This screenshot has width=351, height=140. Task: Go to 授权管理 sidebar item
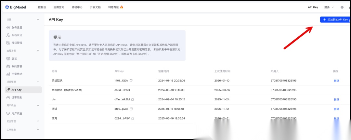click(x=17, y=43)
